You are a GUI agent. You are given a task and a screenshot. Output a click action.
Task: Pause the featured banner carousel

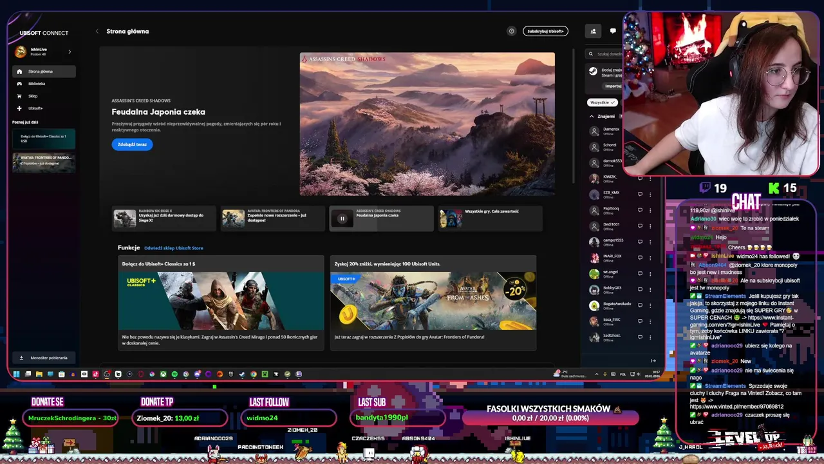pyautogui.click(x=342, y=218)
